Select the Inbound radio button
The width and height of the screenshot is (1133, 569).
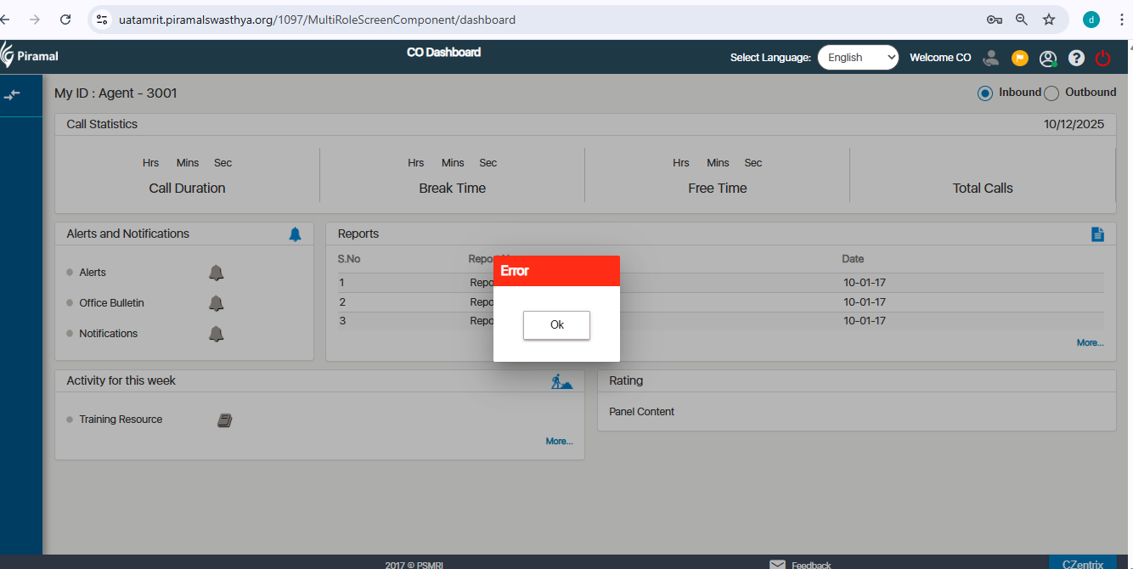(985, 93)
